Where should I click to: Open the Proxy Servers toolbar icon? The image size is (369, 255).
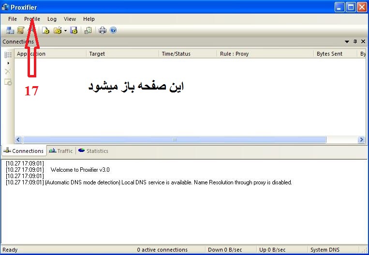tap(10, 30)
